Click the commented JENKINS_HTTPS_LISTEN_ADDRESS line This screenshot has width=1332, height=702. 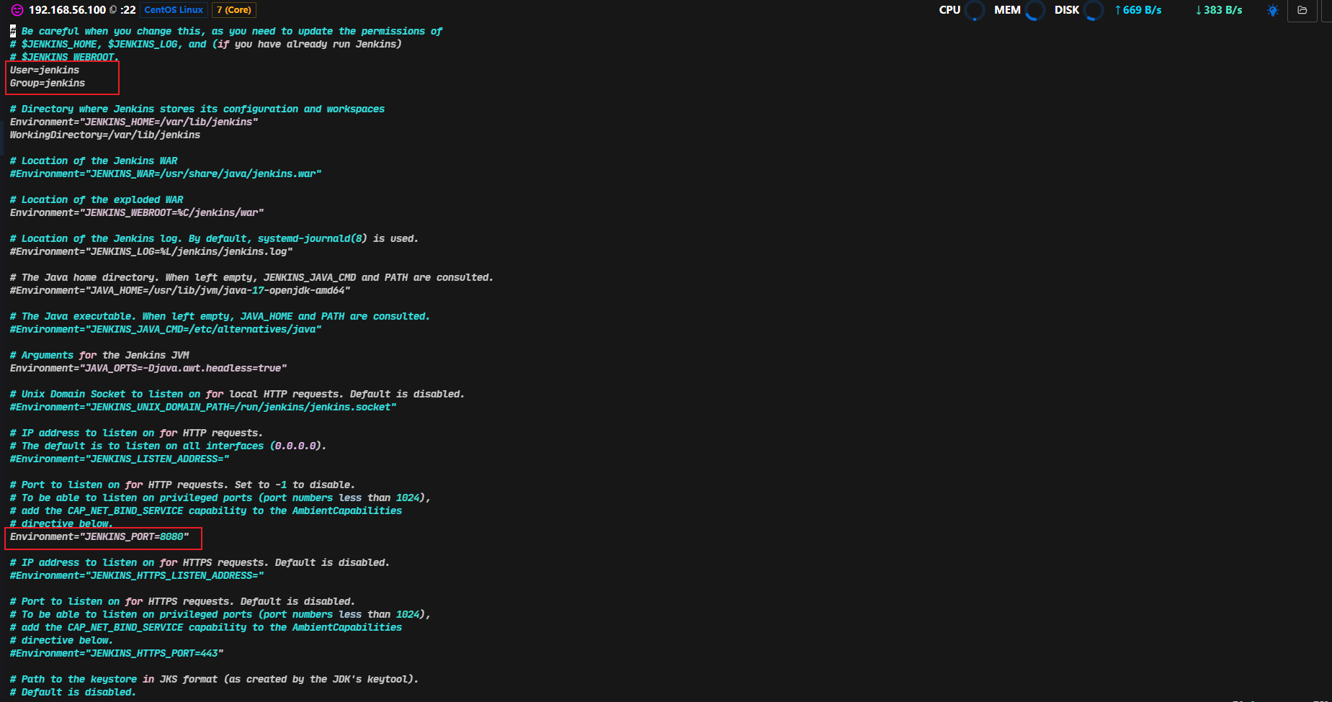click(x=137, y=575)
